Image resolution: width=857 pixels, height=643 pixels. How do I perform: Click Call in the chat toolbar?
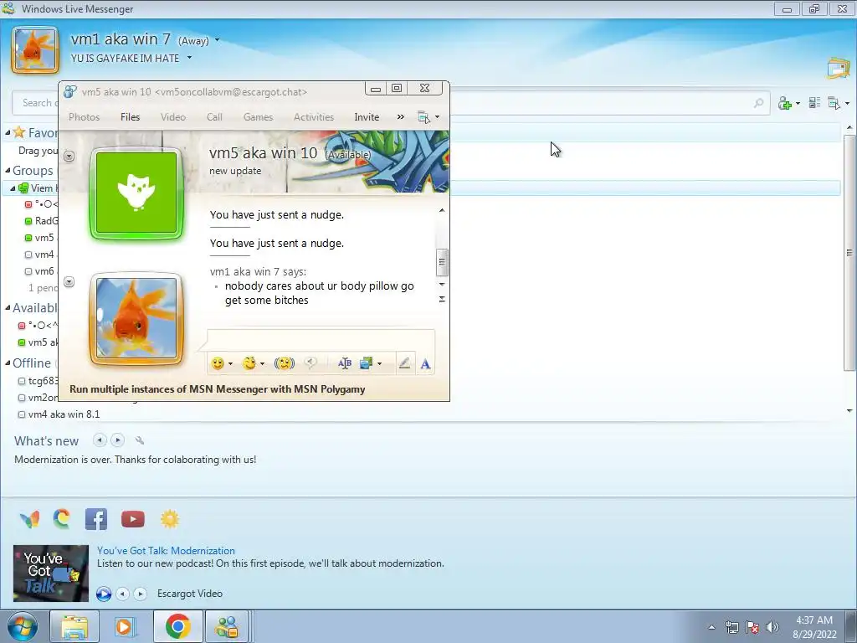214,117
